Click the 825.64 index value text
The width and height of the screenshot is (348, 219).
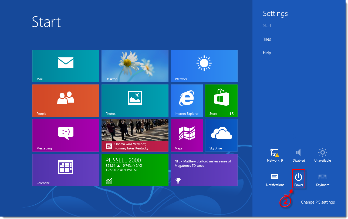110,166
